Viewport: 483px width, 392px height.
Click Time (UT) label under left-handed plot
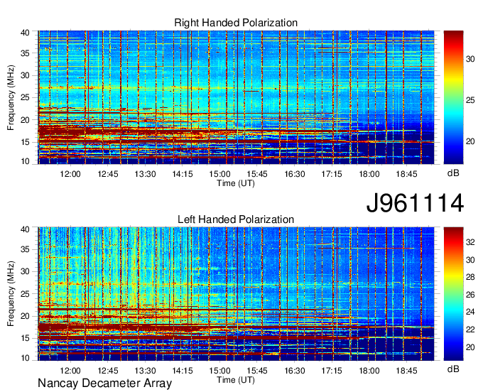coord(236,380)
